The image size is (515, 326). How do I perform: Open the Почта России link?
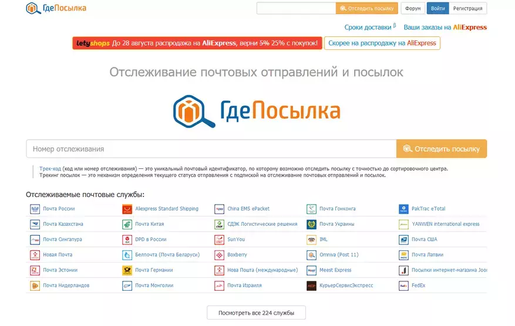59,209
